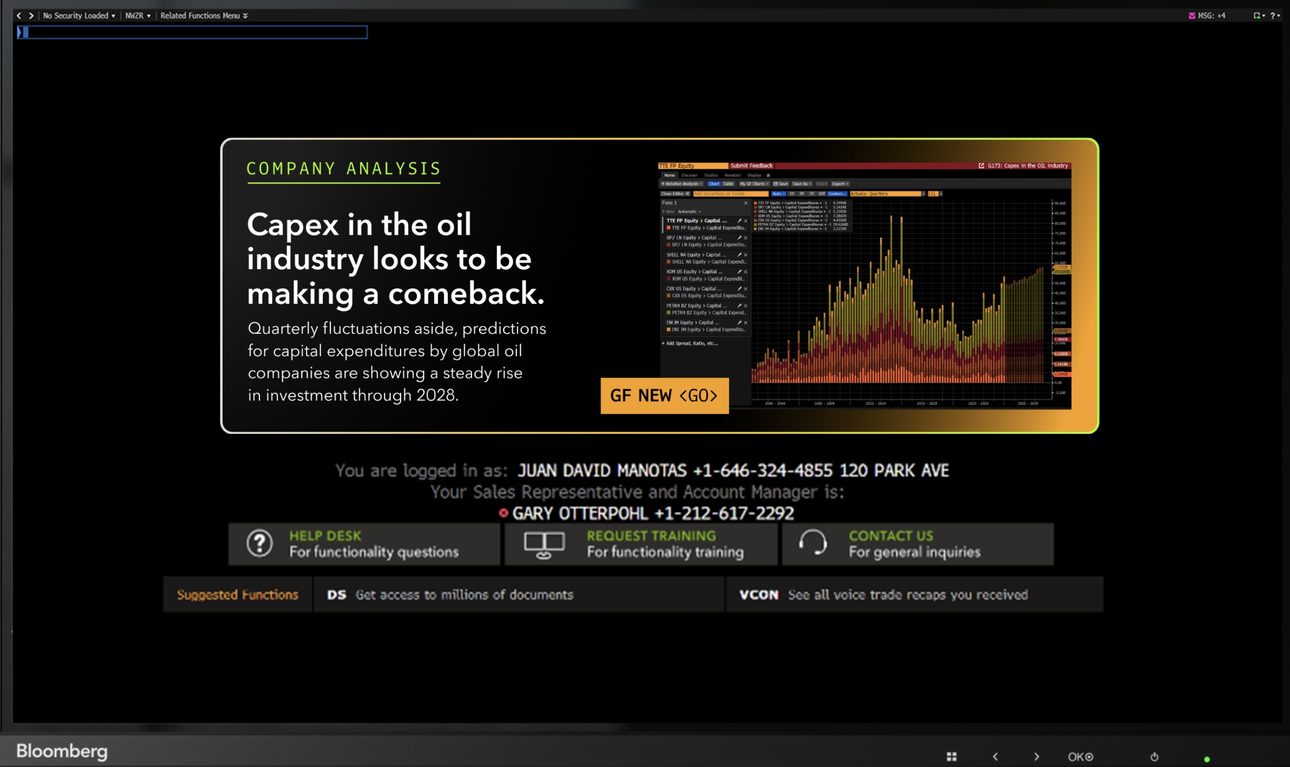Screen dimensions: 1290x767
Task: Open the four-square grid icon
Action: click(952, 756)
